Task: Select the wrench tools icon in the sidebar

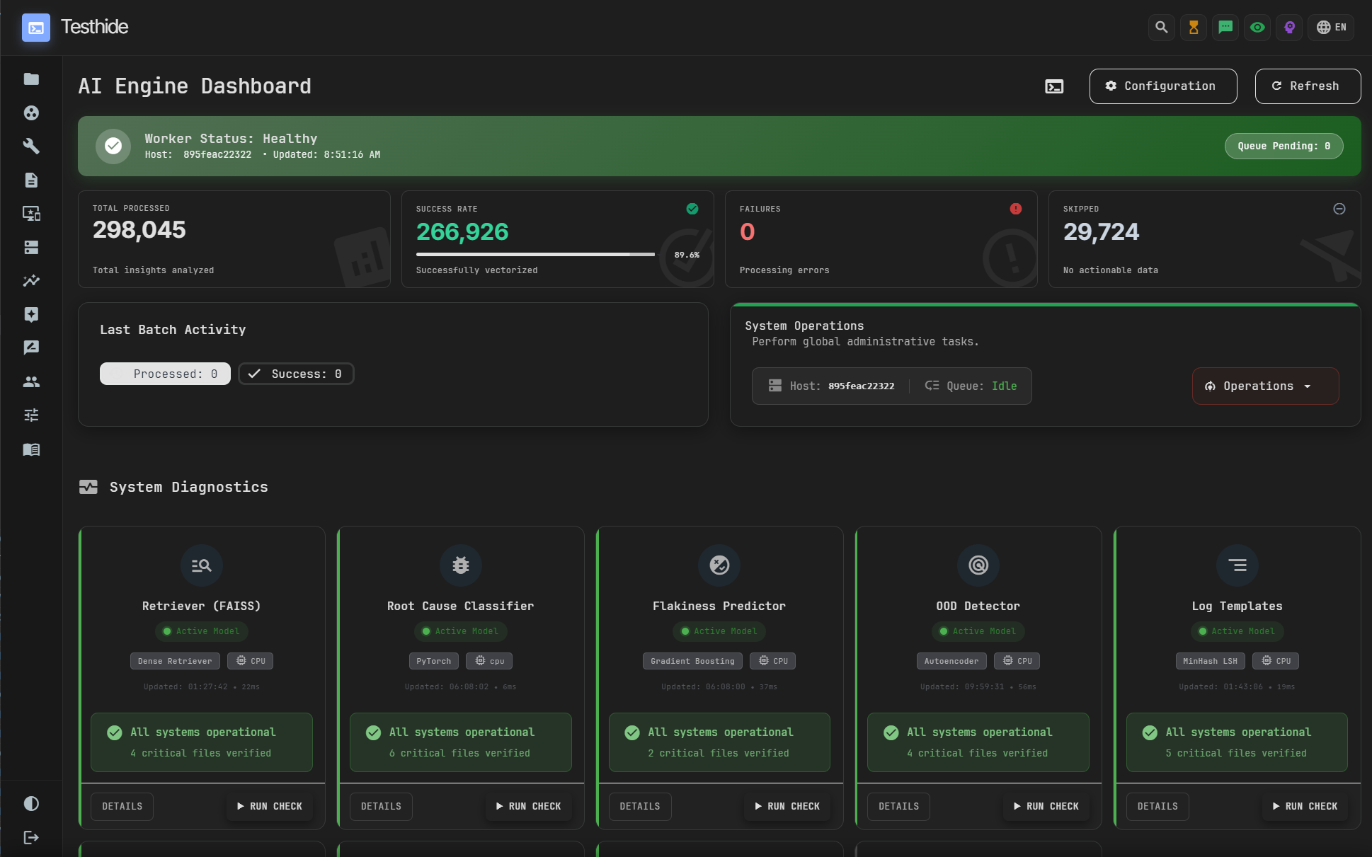Action: pyautogui.click(x=31, y=146)
